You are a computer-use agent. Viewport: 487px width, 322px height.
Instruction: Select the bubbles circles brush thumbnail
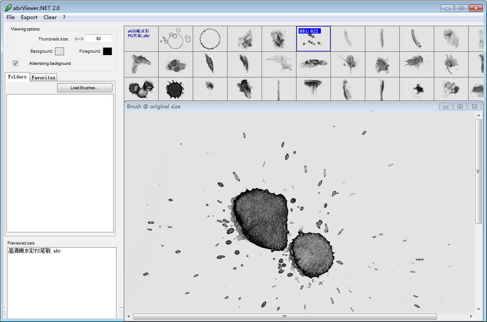[x=176, y=39]
